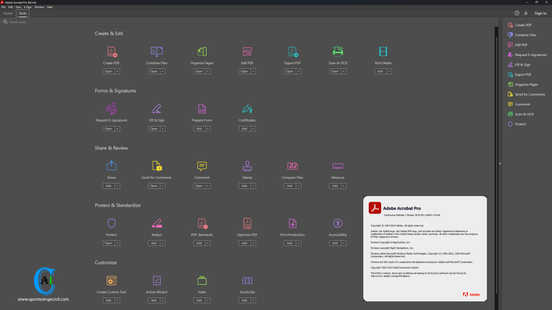
Task: Select the Create PDF tool icon
Action: (111, 52)
